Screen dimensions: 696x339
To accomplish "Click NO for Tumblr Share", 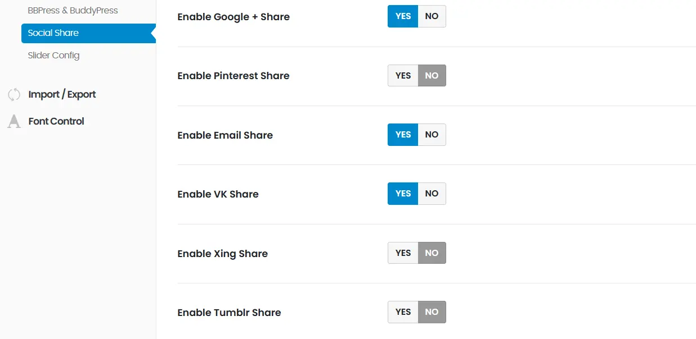I will [x=432, y=312].
